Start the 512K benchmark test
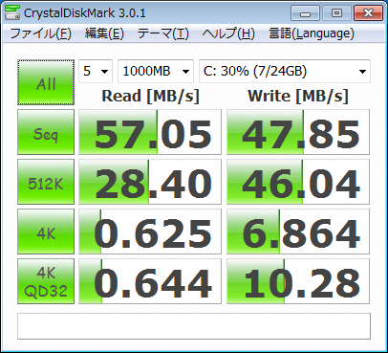This screenshot has height=353, width=388. [x=46, y=182]
